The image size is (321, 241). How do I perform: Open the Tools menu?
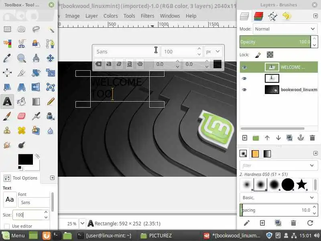129,16
